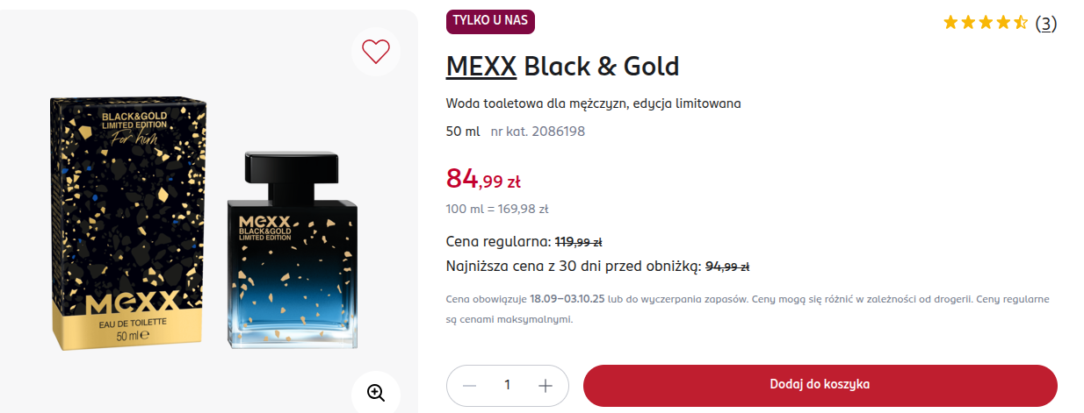Open the reviews count (3) link
Image resolution: width=1084 pixels, height=413 pixels.
pyautogui.click(x=1045, y=24)
